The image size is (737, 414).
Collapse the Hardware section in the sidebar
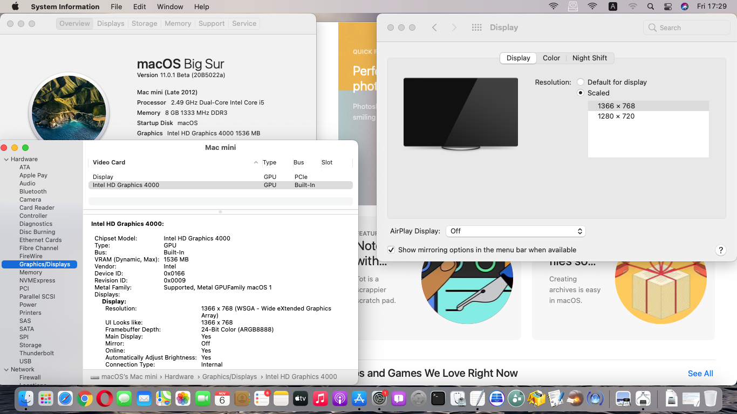click(x=6, y=159)
